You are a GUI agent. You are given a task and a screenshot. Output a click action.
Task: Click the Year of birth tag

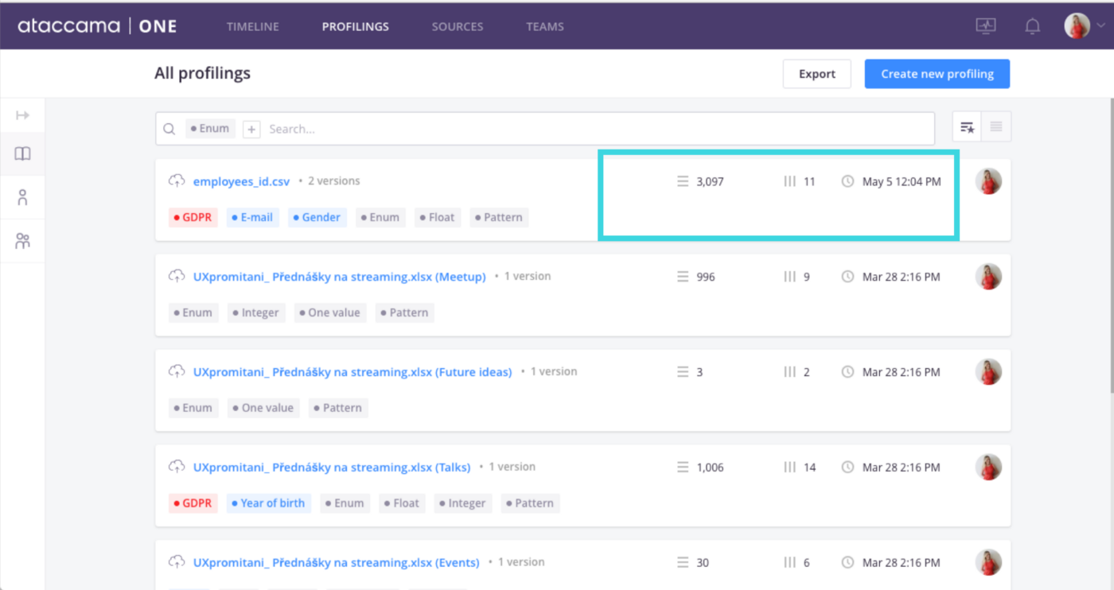269,503
